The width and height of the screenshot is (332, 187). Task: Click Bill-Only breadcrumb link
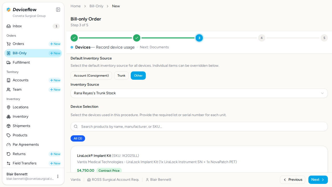click(x=96, y=6)
